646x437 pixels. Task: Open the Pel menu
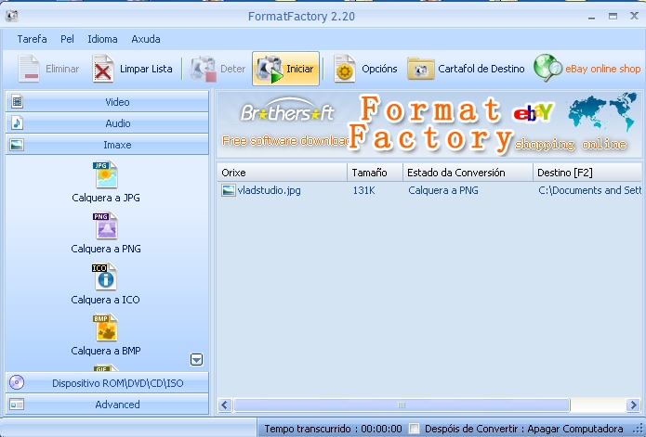coord(67,39)
